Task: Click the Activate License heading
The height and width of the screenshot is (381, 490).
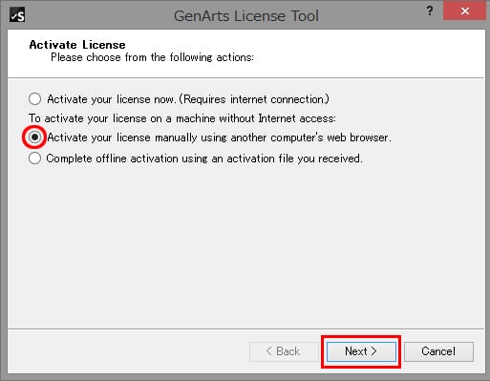Action: pos(77,45)
